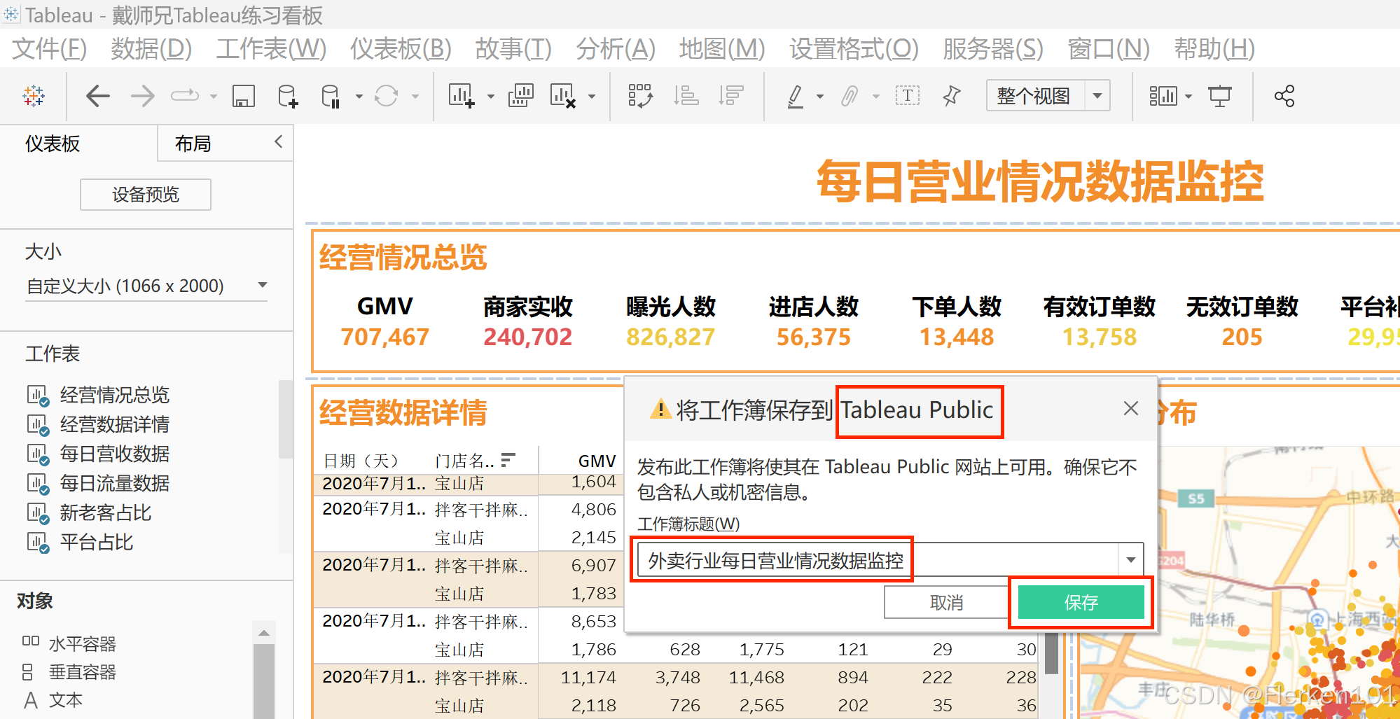Switch to the 布局 tab

[x=193, y=144]
